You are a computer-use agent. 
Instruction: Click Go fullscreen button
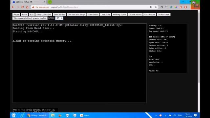[163, 14]
